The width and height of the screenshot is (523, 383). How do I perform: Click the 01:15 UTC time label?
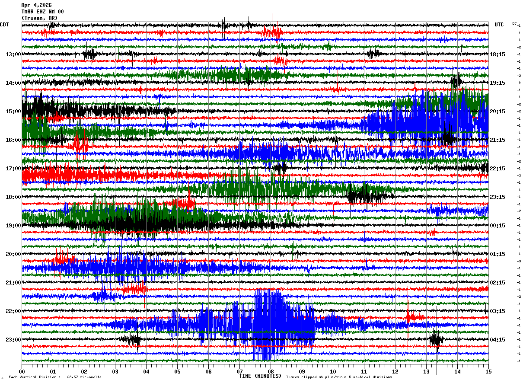[x=498, y=254]
